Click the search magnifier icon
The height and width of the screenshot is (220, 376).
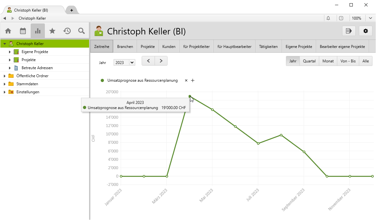(x=82, y=31)
